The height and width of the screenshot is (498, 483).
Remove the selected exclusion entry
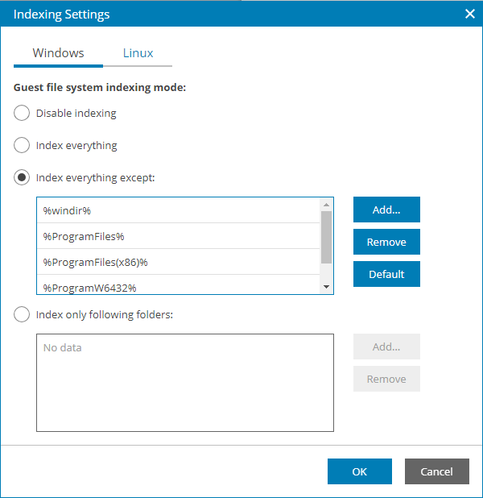point(386,242)
